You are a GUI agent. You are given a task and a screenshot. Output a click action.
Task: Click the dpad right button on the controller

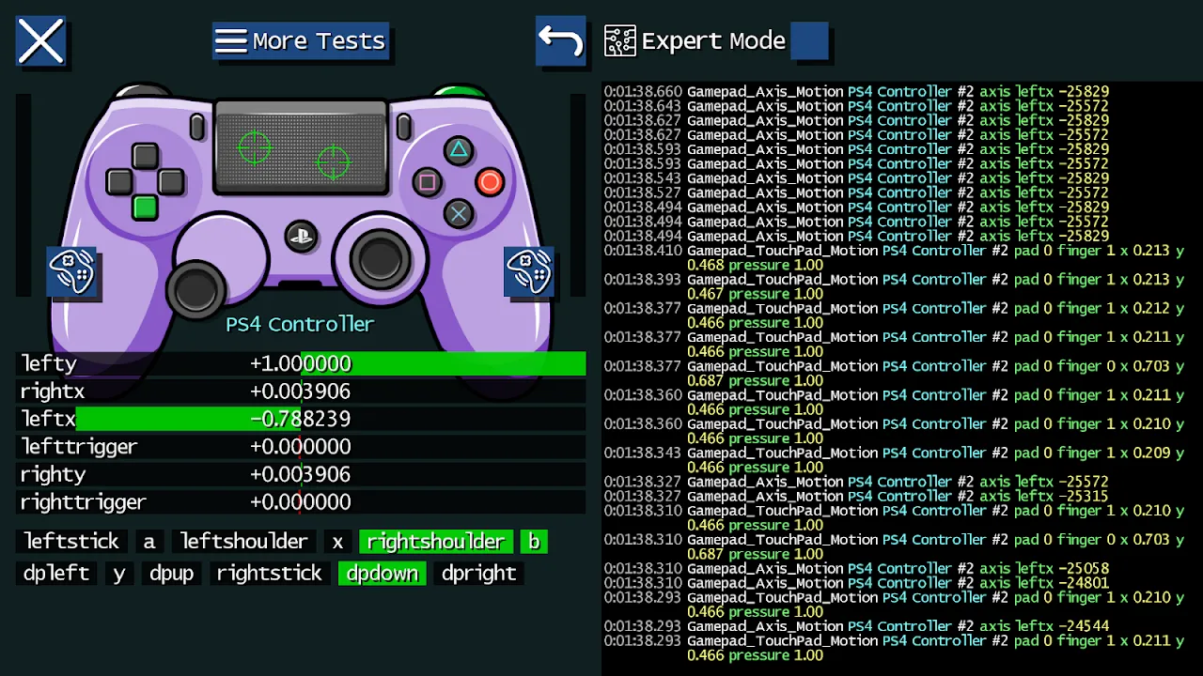(x=170, y=182)
